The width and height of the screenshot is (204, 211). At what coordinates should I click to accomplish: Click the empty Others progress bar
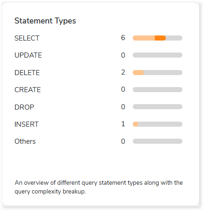(x=158, y=141)
